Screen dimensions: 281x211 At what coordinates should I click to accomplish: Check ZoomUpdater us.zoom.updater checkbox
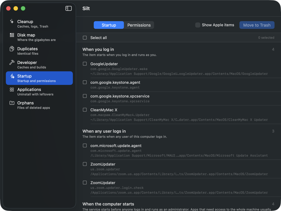(x=85, y=164)
